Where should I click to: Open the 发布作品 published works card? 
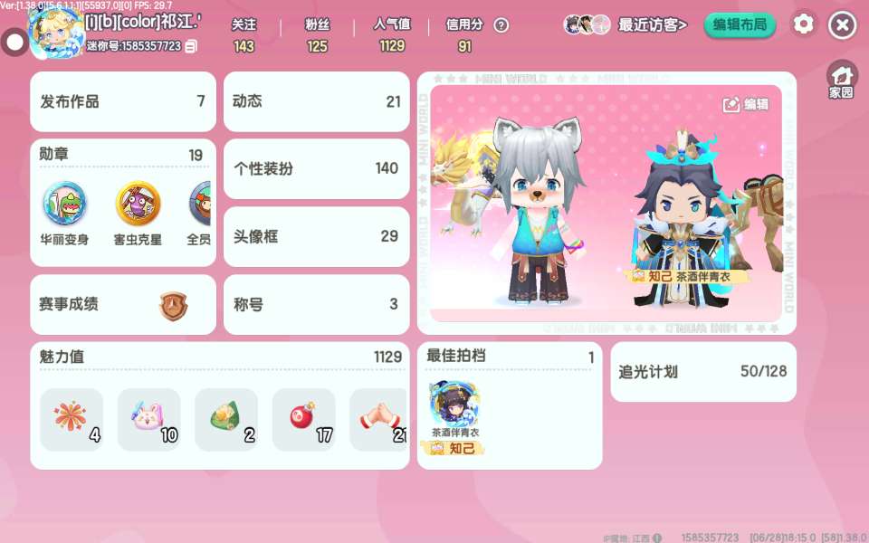pyautogui.click(x=123, y=101)
